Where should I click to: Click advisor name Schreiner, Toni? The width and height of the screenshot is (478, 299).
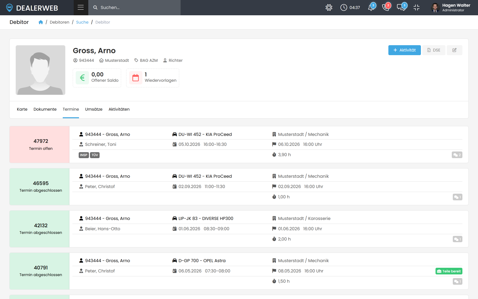(101, 145)
